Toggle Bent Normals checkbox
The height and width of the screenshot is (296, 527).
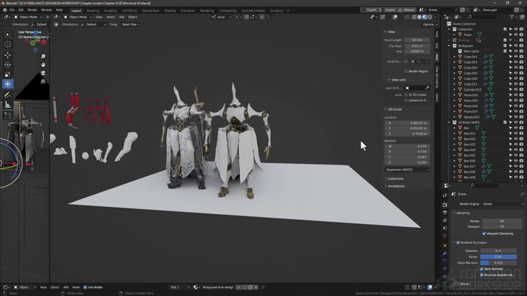pos(482,269)
